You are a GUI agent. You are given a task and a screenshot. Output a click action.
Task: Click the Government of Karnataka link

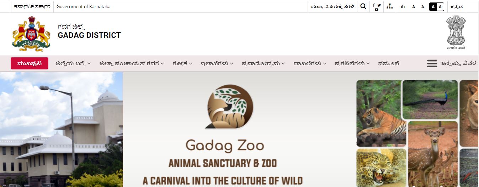point(83,6)
